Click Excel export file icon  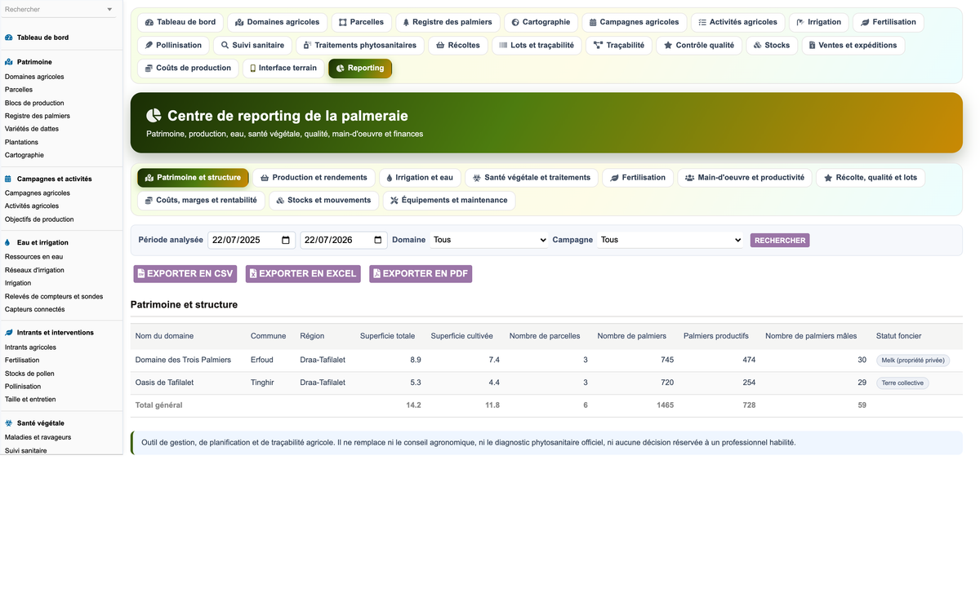tap(253, 273)
